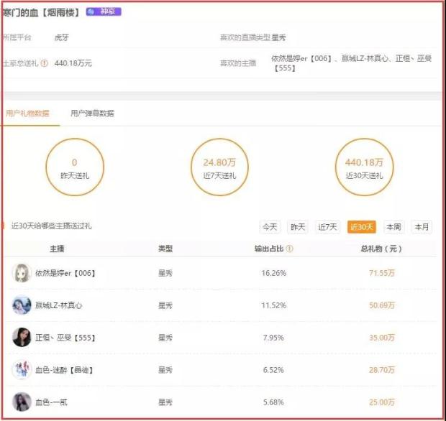
Task: Click 星秀 type in 血色-一贰 row
Action: 165,402
